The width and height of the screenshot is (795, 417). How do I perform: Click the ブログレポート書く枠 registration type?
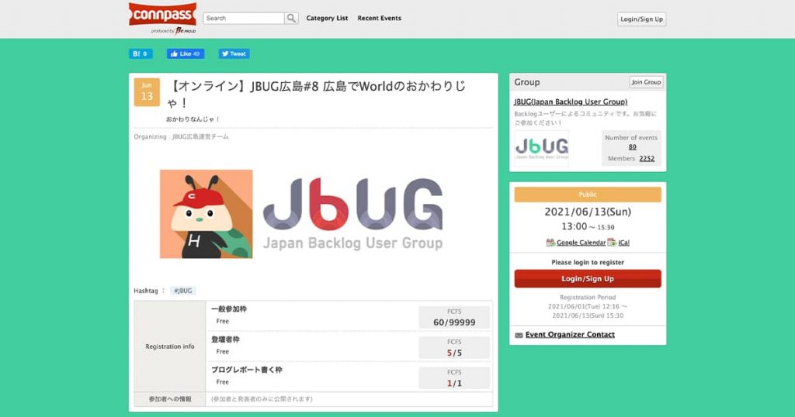click(247, 370)
